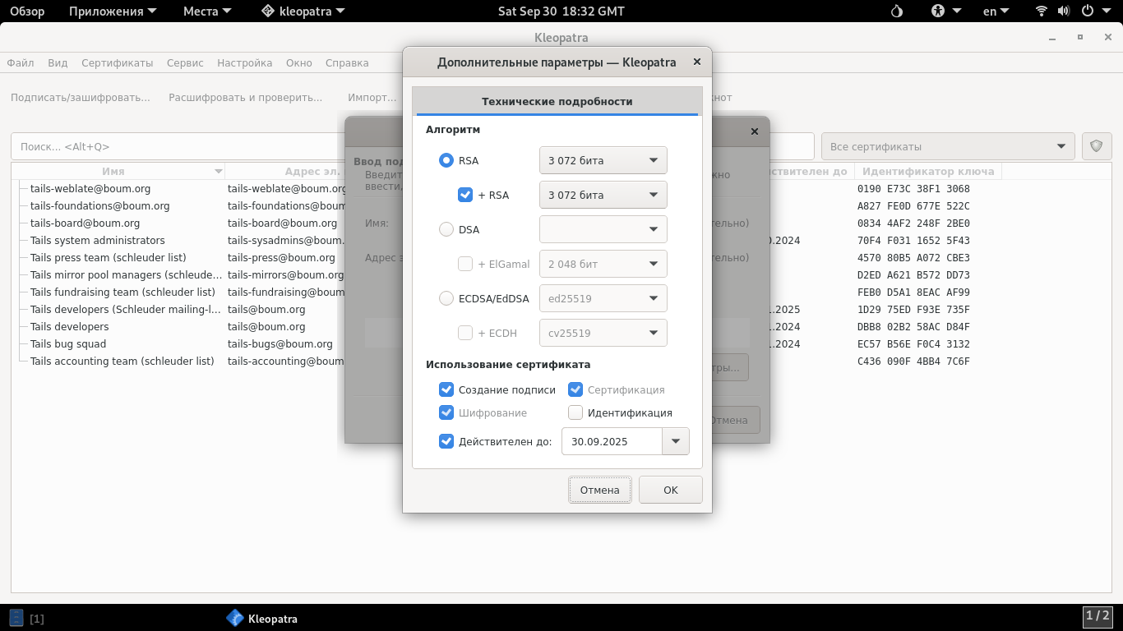The height and width of the screenshot is (631, 1123).
Task: Enable the Идентификация checkbox
Action: pos(575,413)
